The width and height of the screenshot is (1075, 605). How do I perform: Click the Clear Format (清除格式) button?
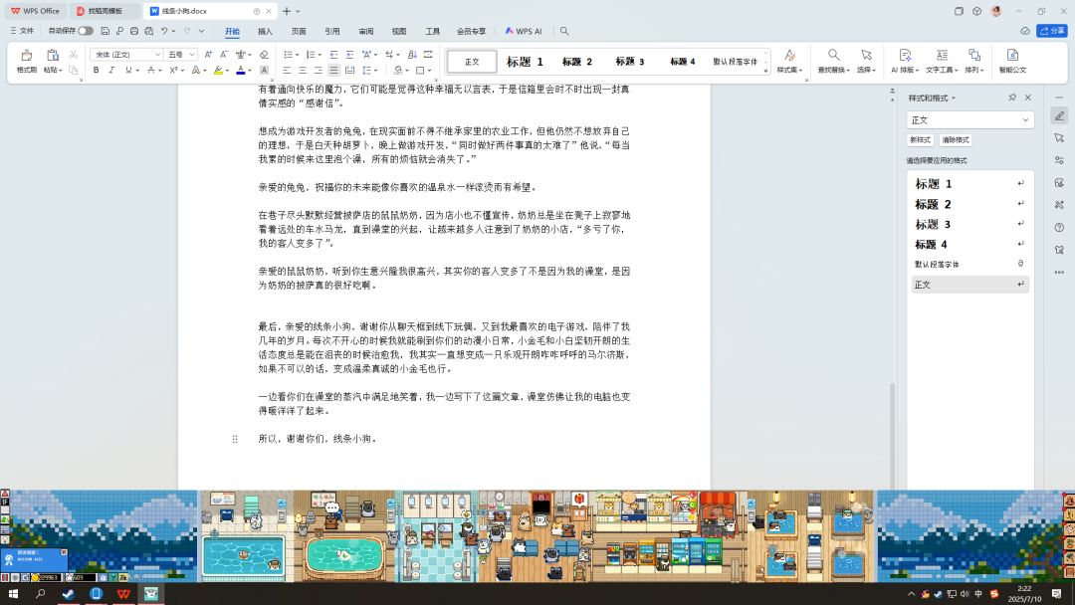click(x=956, y=140)
